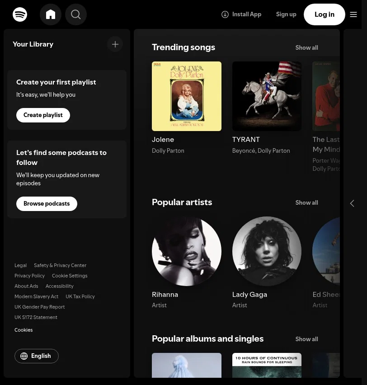Expand side panel with left chevron arrow
The image size is (367, 385).
pos(352,203)
